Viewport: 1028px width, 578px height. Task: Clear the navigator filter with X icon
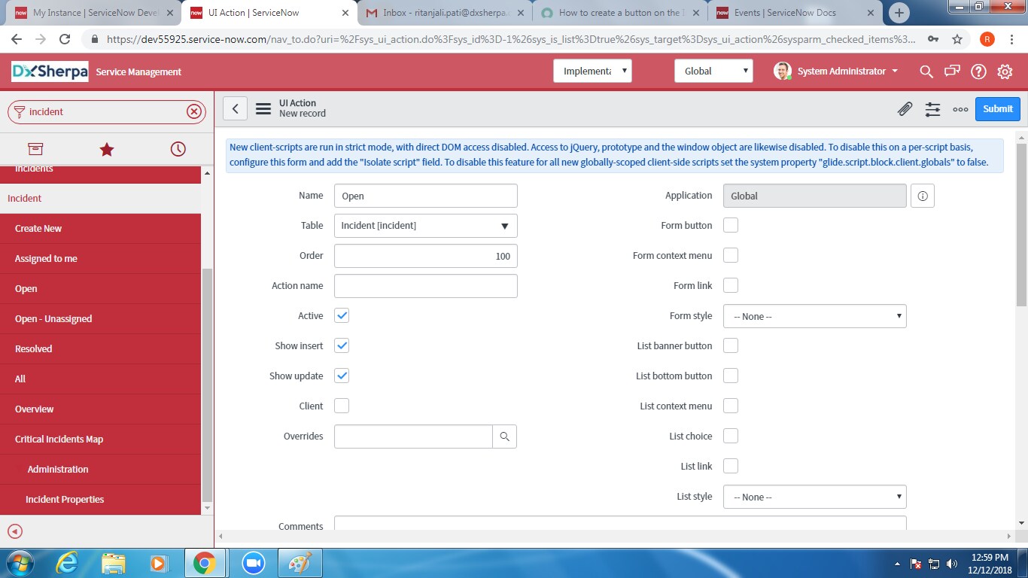[194, 111]
